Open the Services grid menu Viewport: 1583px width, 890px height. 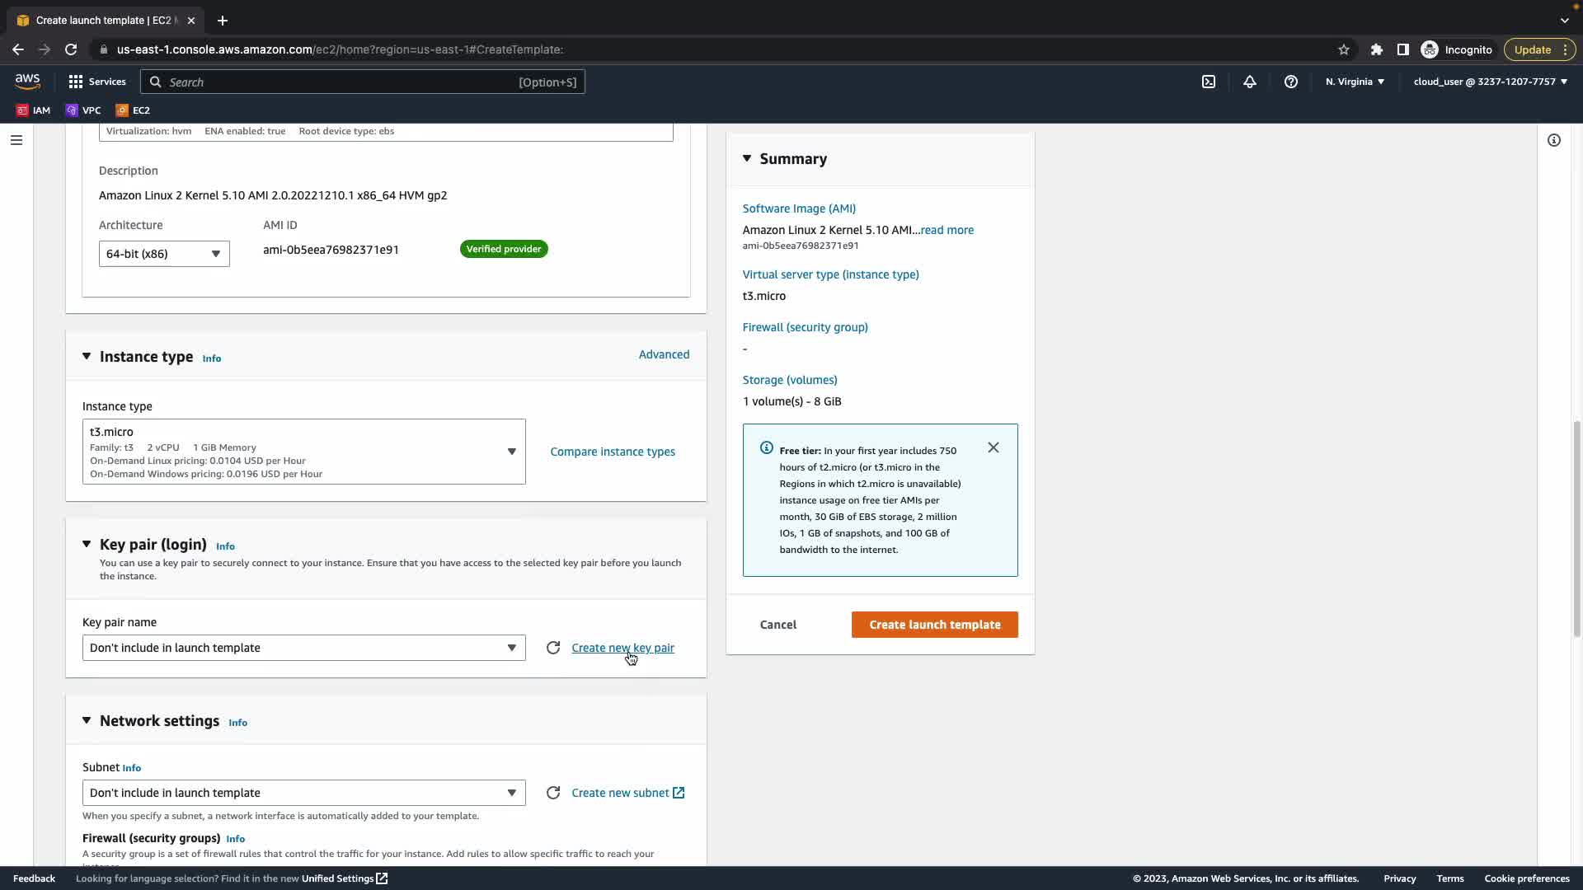pos(97,82)
